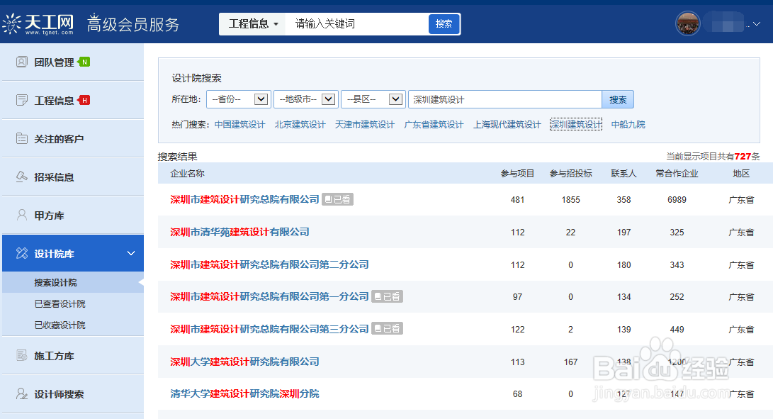The width and height of the screenshot is (773, 419).
Task: Collapse the 设计院库 chevron
Action: [x=130, y=253]
